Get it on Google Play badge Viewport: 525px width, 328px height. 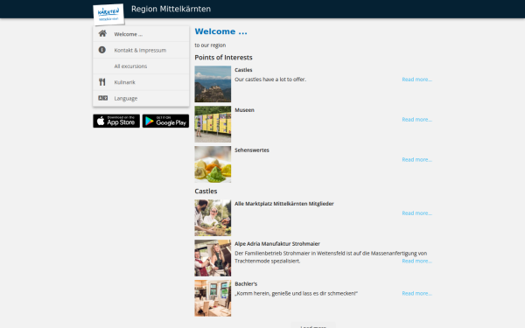coord(165,121)
